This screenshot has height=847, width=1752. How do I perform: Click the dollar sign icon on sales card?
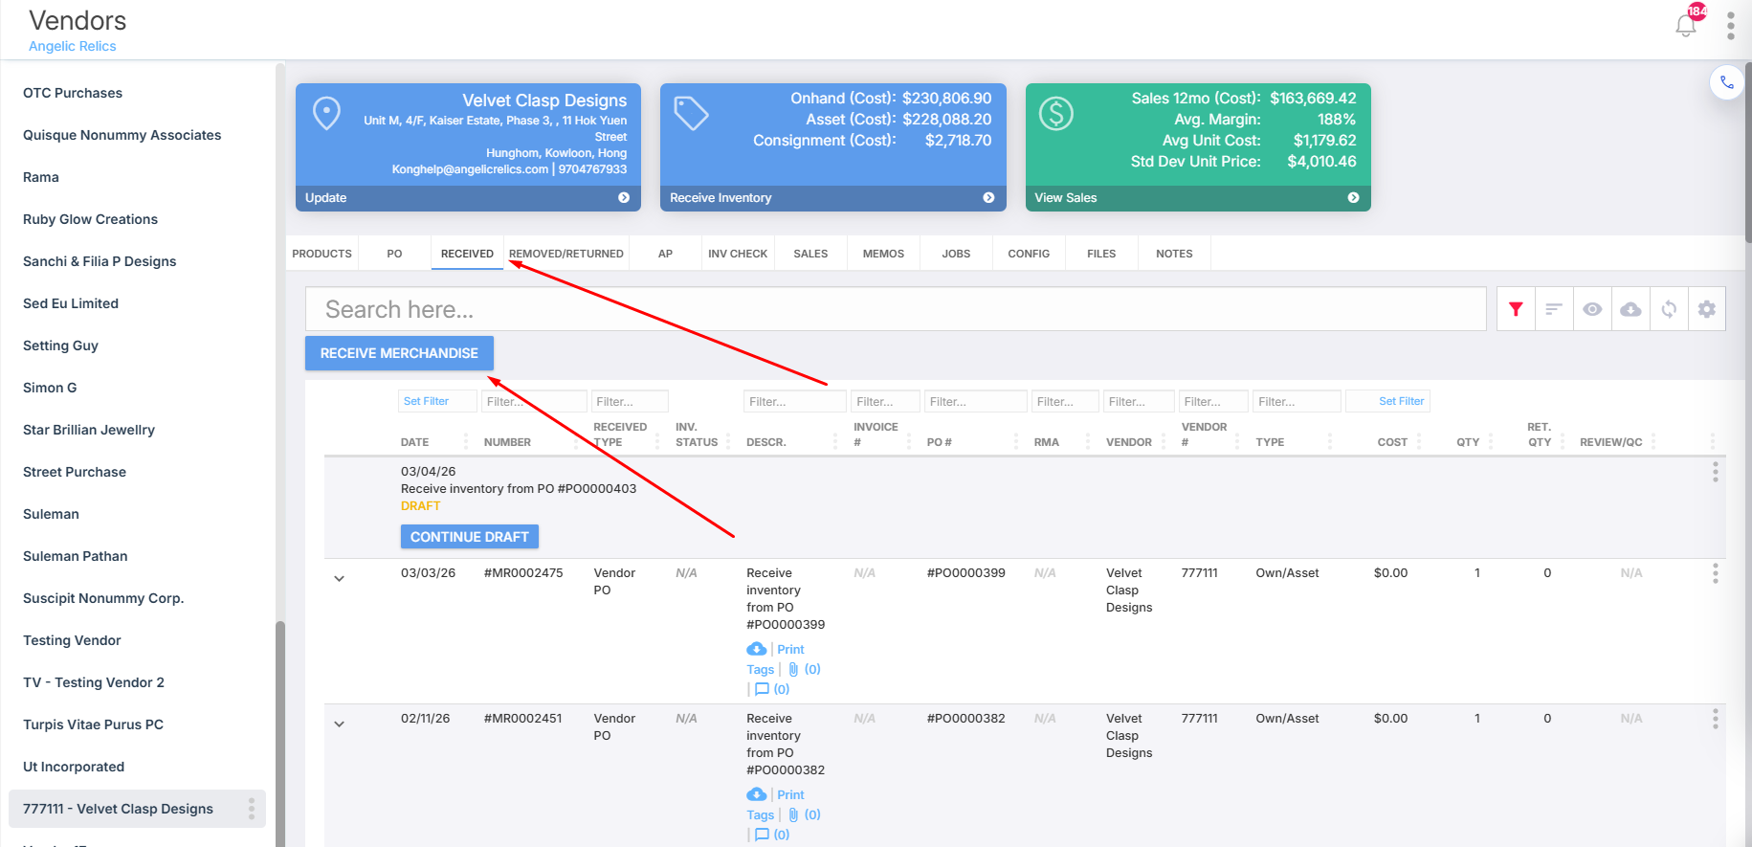[1056, 114]
